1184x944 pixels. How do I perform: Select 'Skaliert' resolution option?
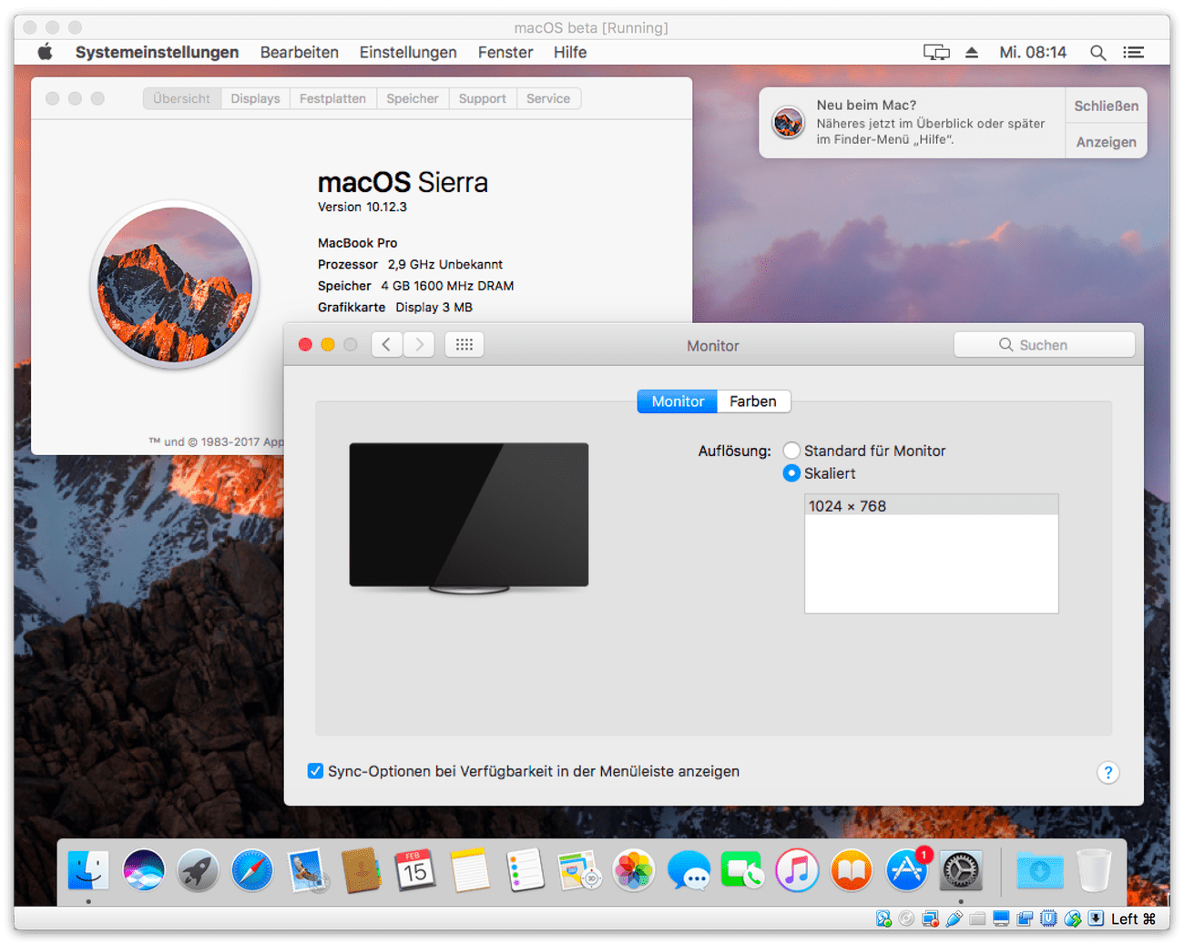pyautogui.click(x=791, y=473)
